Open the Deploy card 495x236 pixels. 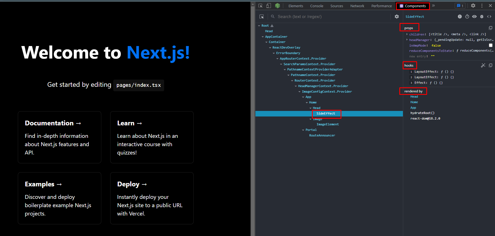pos(152,198)
